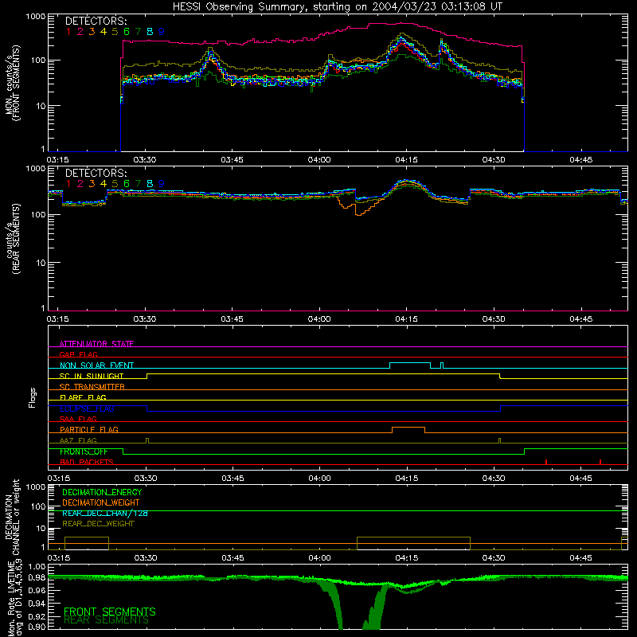Select orange detector 3 in rear segments legend

(x=92, y=184)
